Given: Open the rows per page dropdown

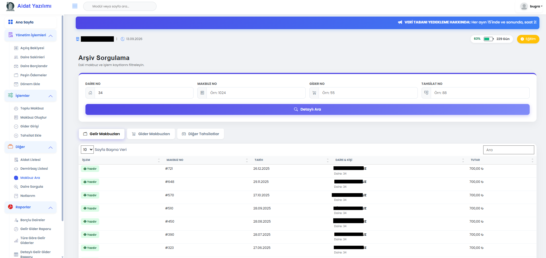Looking at the screenshot, I should [x=87, y=149].
